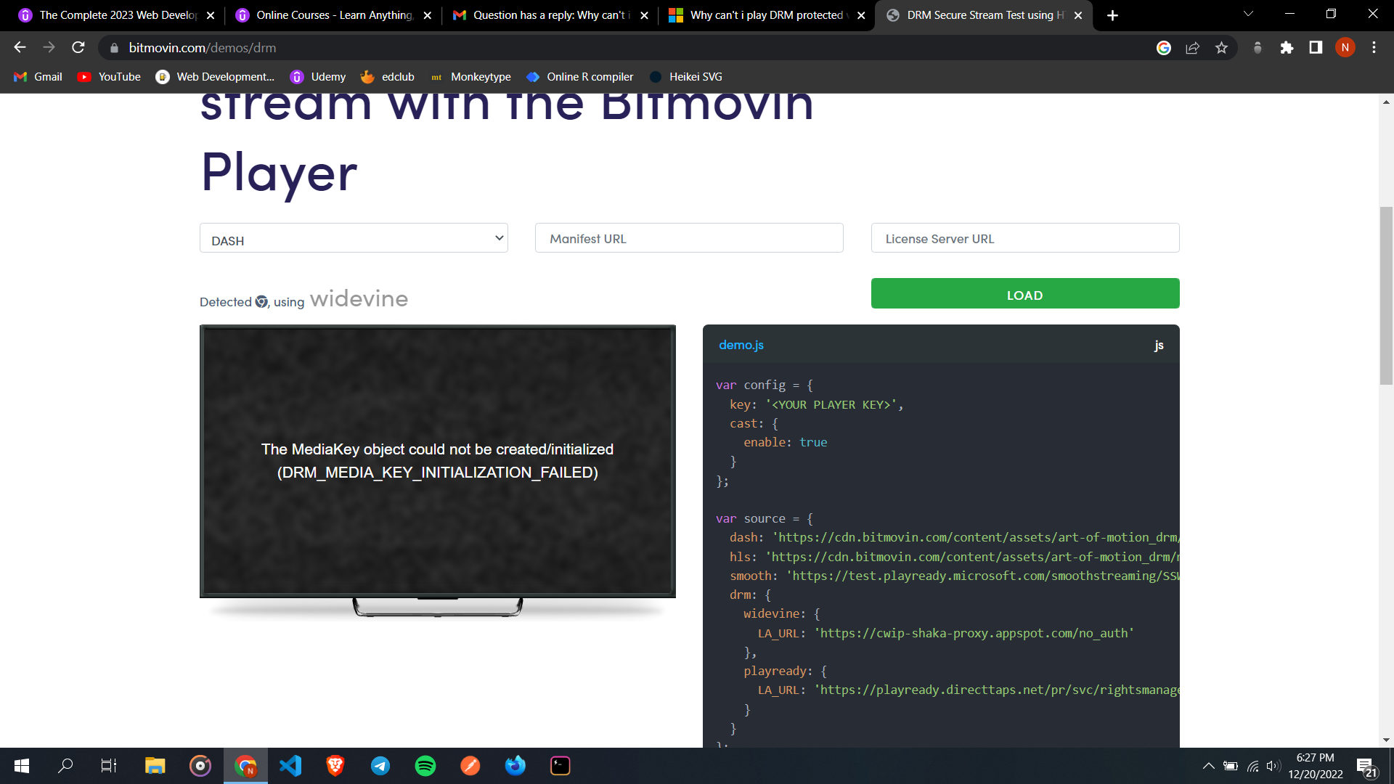The width and height of the screenshot is (1394, 784).
Task: Open the Extensions puzzle icon
Action: pos(1287,48)
